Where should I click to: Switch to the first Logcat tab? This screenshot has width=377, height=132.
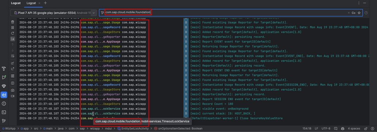coord(15,3)
